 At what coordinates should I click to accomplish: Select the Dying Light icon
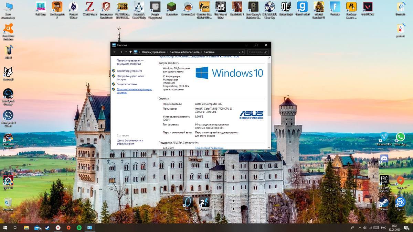(286, 9)
